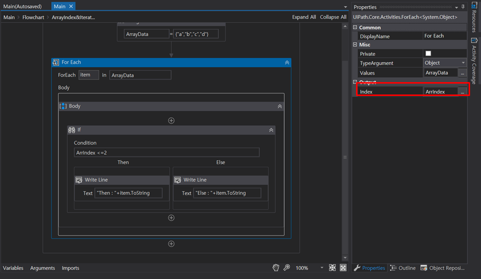Click the Write Line icon in Else branch
The width and height of the screenshot is (481, 279).
point(178,180)
